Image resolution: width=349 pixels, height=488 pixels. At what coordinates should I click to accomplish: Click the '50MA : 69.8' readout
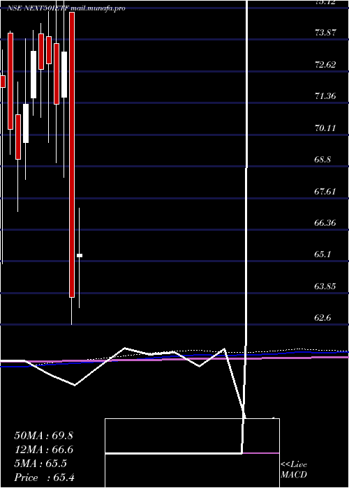[x=43, y=436]
